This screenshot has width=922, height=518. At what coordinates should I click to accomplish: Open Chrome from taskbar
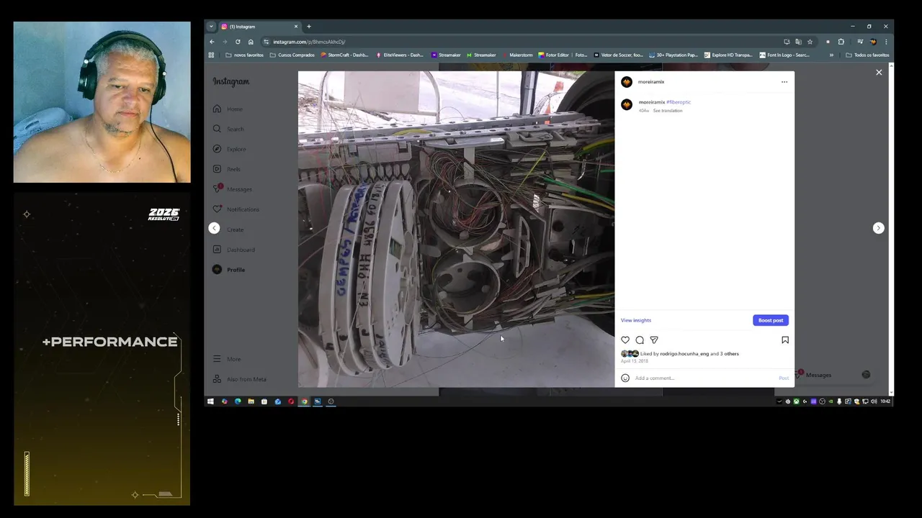point(304,401)
